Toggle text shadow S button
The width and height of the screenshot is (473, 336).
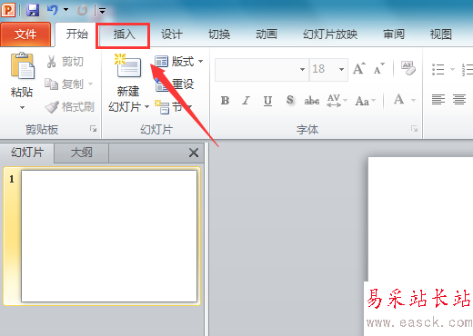[x=290, y=100]
